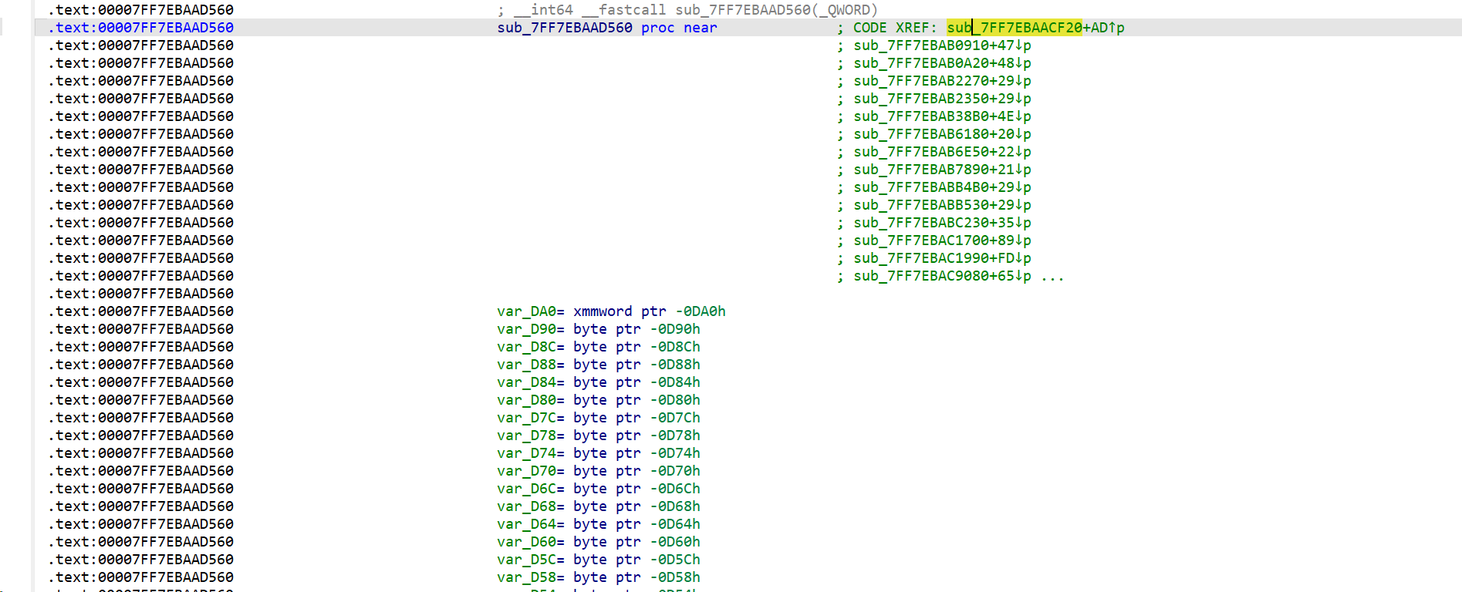Go to xref sub_7FF7EBAC1700+89
This screenshot has width=1462, height=592.
[x=941, y=240]
